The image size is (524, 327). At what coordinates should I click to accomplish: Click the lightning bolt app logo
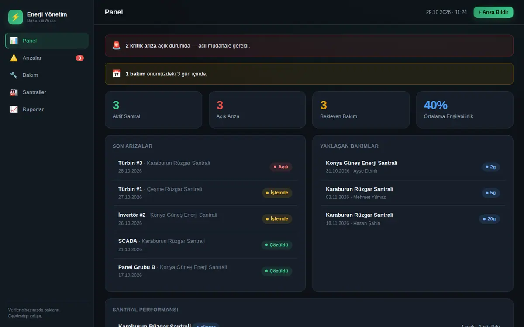click(x=15, y=17)
